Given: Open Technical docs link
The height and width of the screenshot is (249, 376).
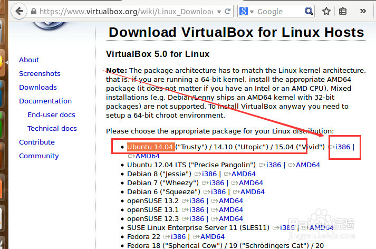Looking at the screenshot, I should (52, 128).
